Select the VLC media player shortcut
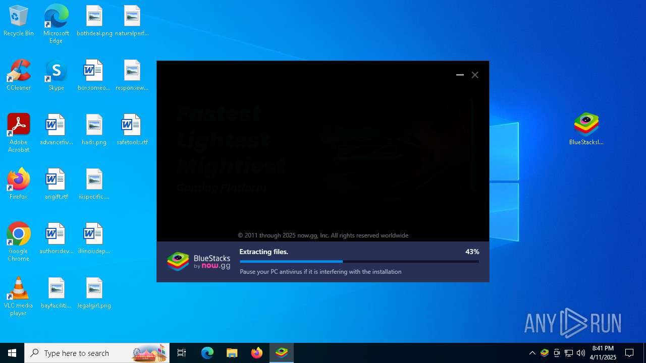The width and height of the screenshot is (646, 363). click(19, 296)
